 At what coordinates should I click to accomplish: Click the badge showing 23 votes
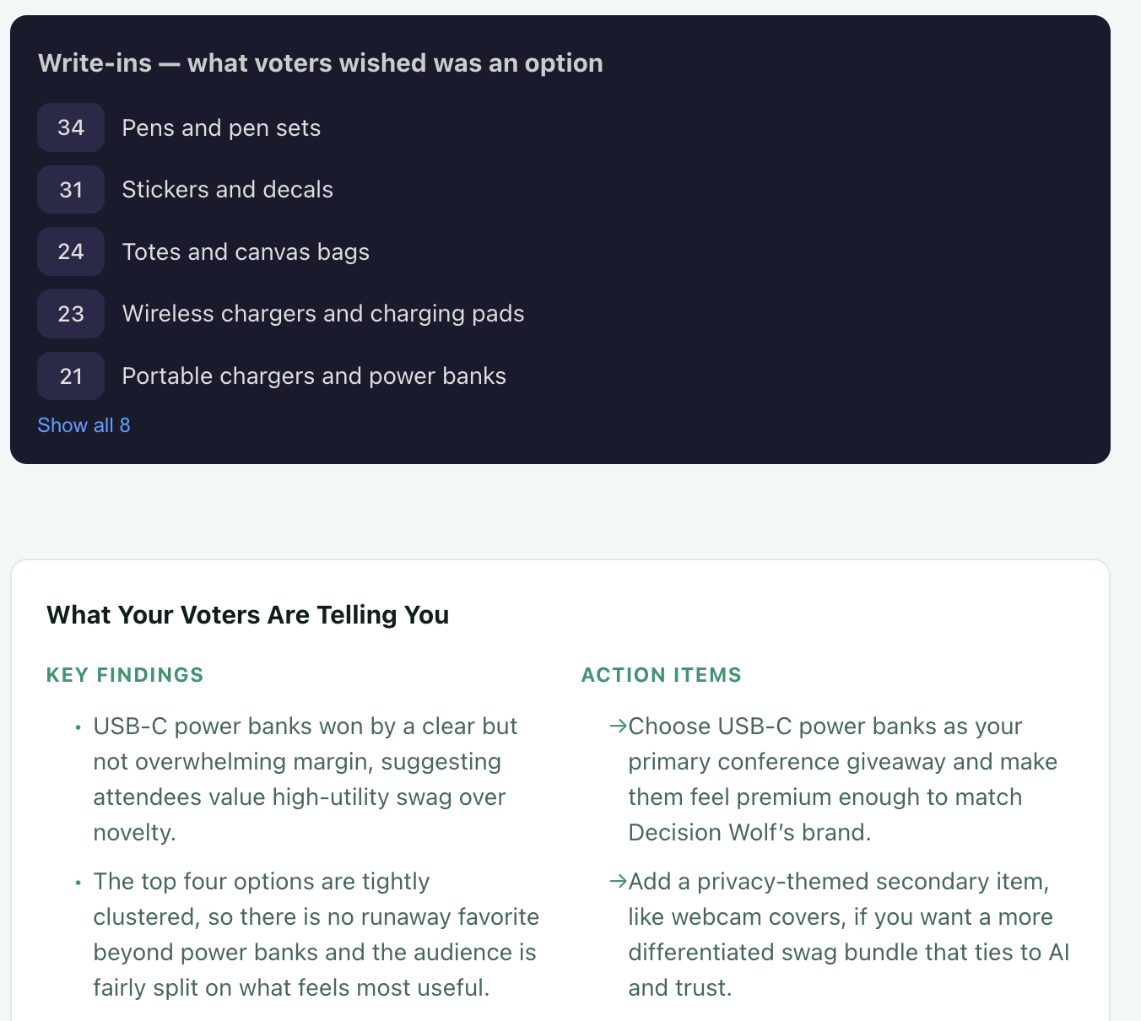[x=70, y=313]
